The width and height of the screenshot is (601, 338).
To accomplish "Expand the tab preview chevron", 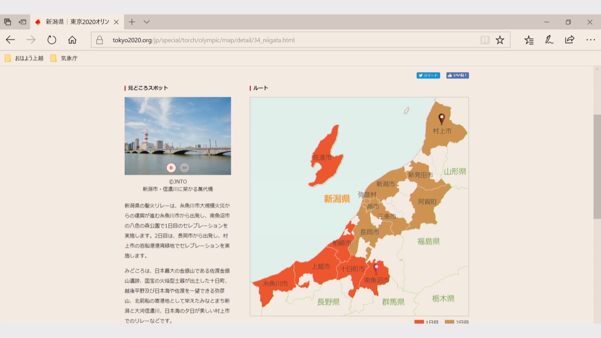I will (146, 22).
